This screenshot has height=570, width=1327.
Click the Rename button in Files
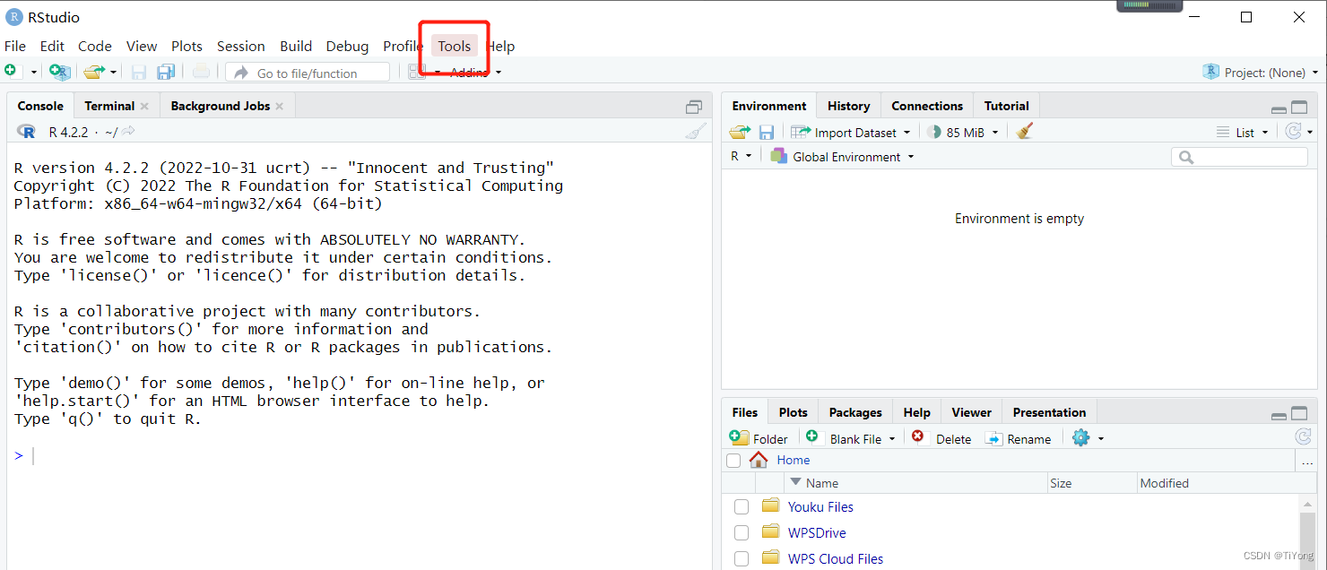coord(1018,438)
